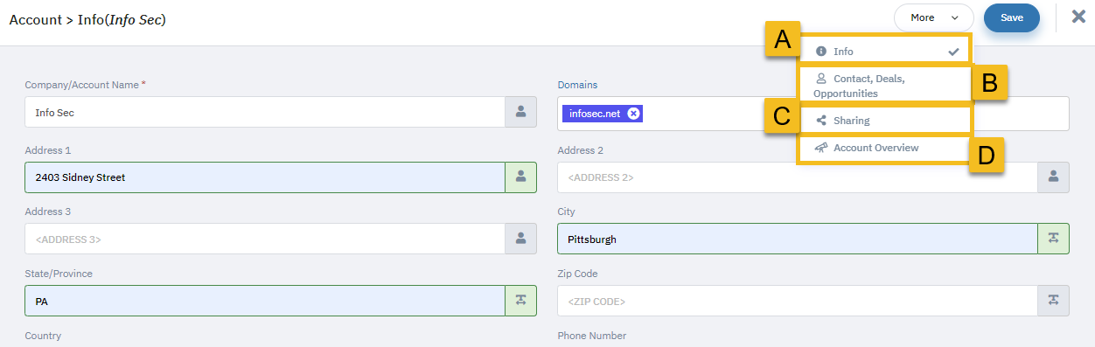Click mapping icon beside City field
Image resolution: width=1095 pixels, height=347 pixels.
pos(1053,239)
